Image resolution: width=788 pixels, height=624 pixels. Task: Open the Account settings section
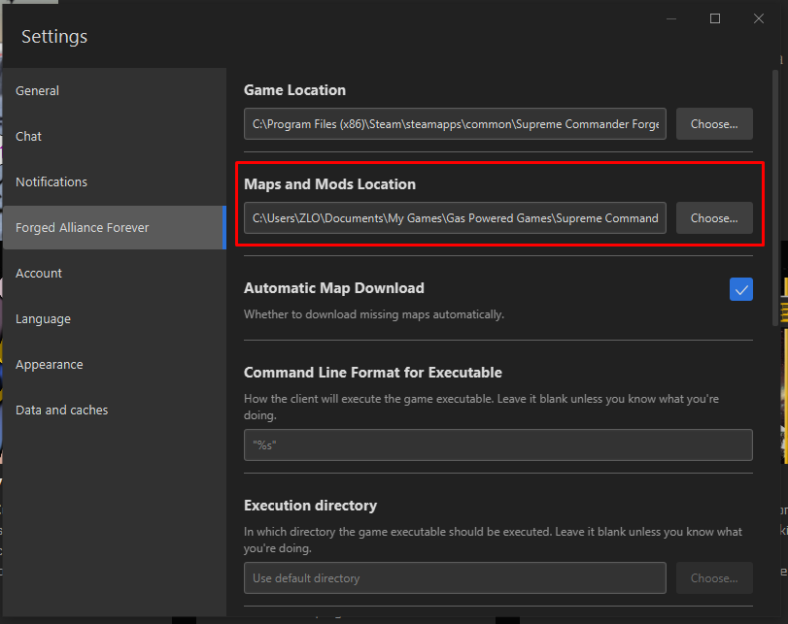(115, 273)
